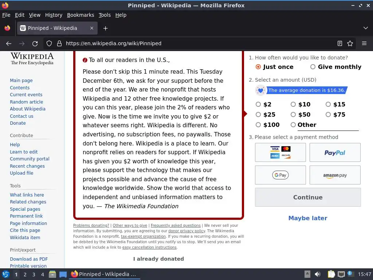Open the list all tabs dropdown arrow
This screenshot has width=373, height=280.
click(366, 28)
